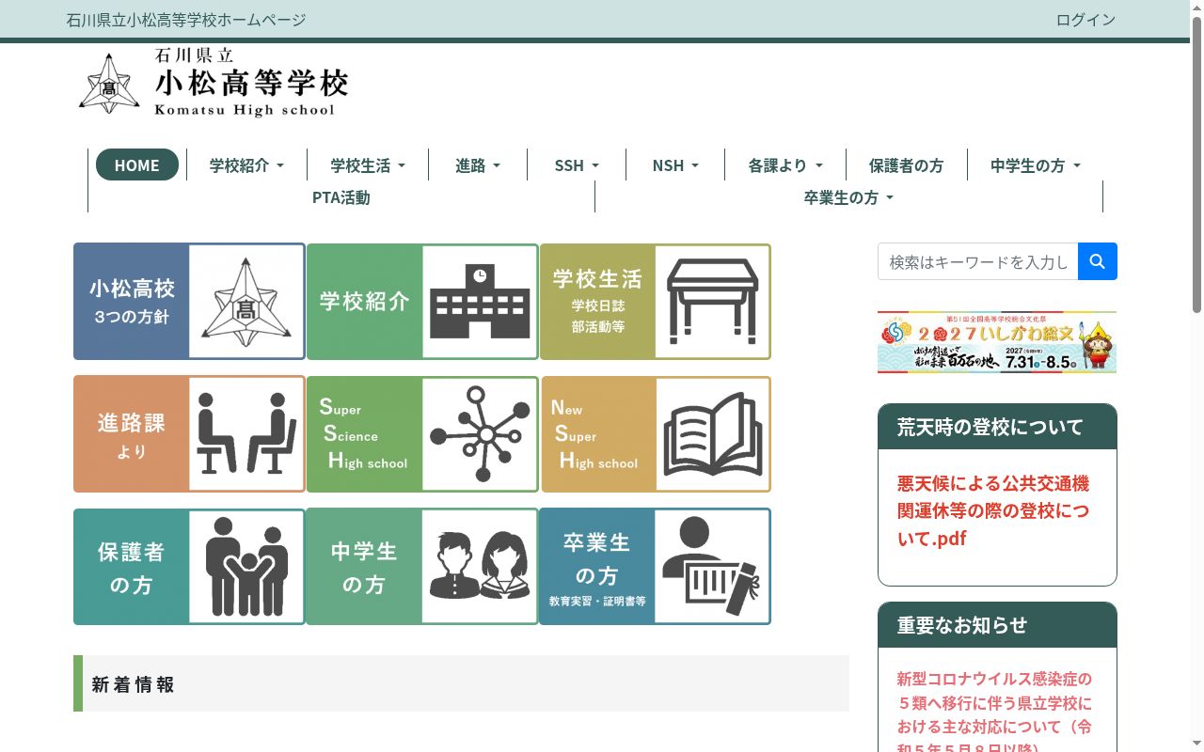Expand the 各課より dropdown menu
The width and height of the screenshot is (1204, 752).
click(785, 164)
